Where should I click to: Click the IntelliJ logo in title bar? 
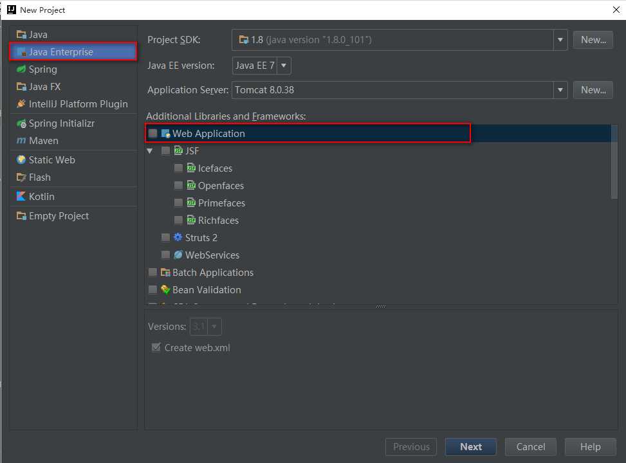click(12, 10)
